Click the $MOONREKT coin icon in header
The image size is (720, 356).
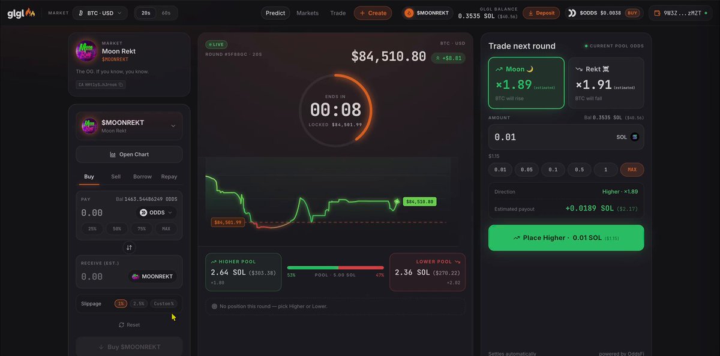(x=410, y=13)
